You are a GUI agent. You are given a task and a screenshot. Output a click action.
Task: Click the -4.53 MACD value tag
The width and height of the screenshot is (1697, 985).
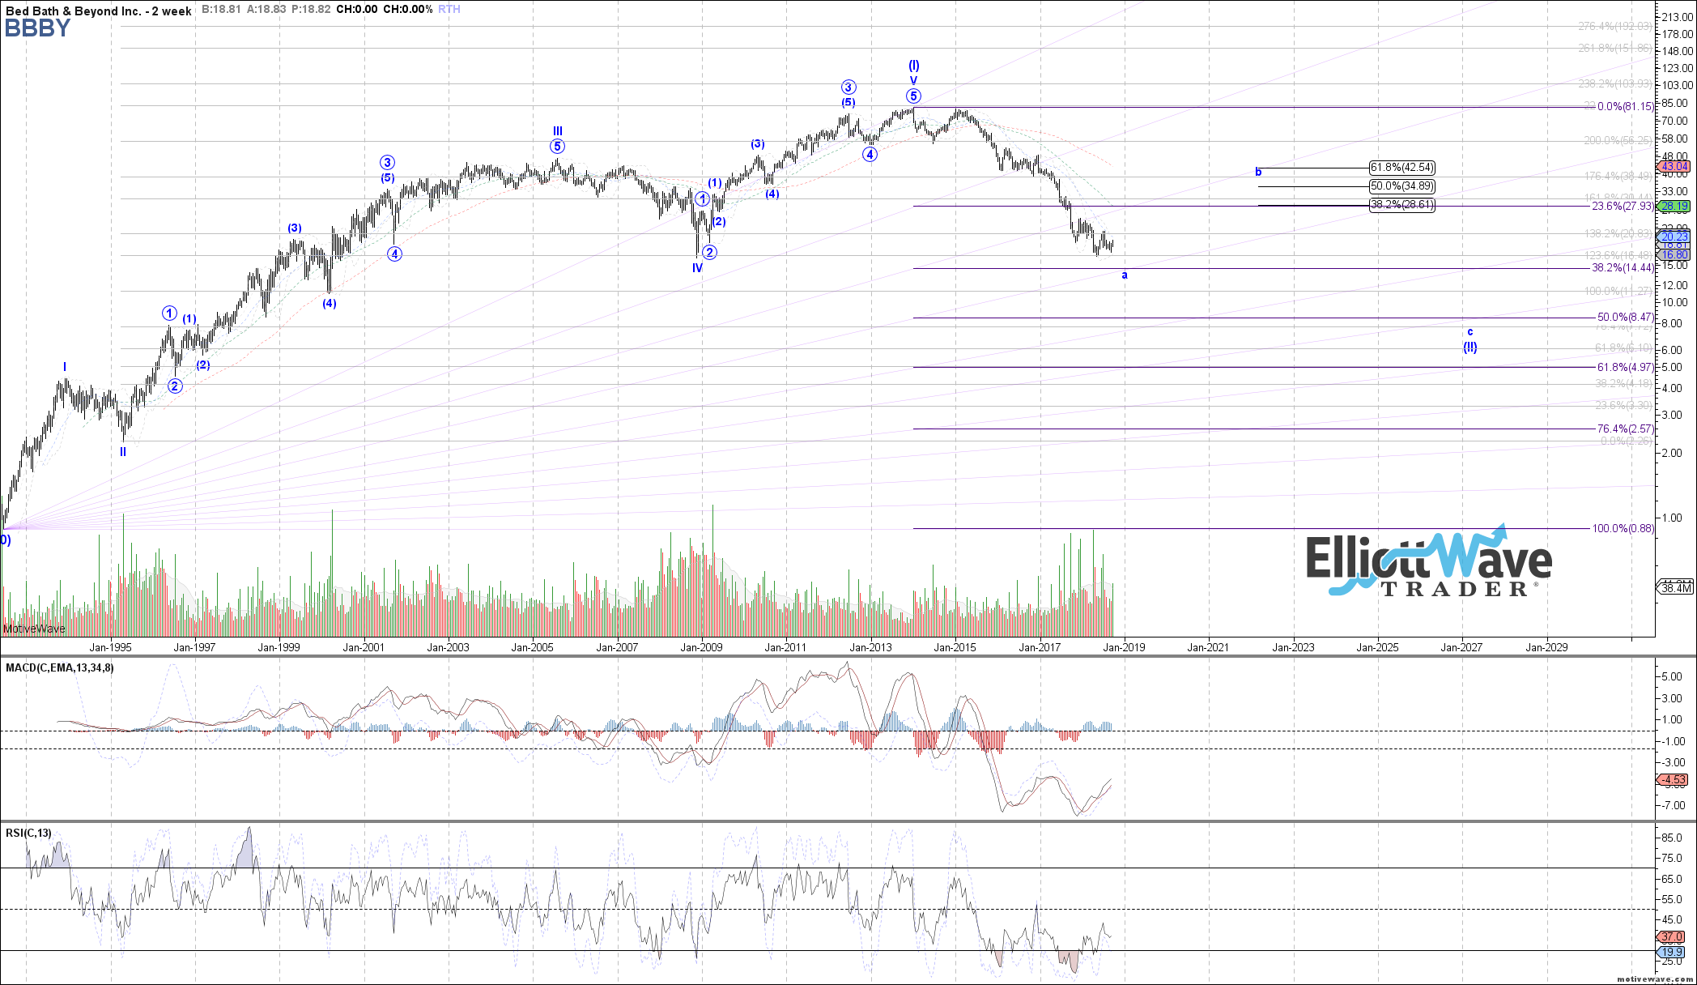click(x=1673, y=780)
